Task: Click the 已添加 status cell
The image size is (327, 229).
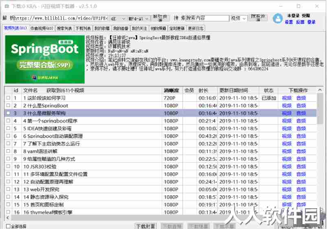Action: pos(269,98)
